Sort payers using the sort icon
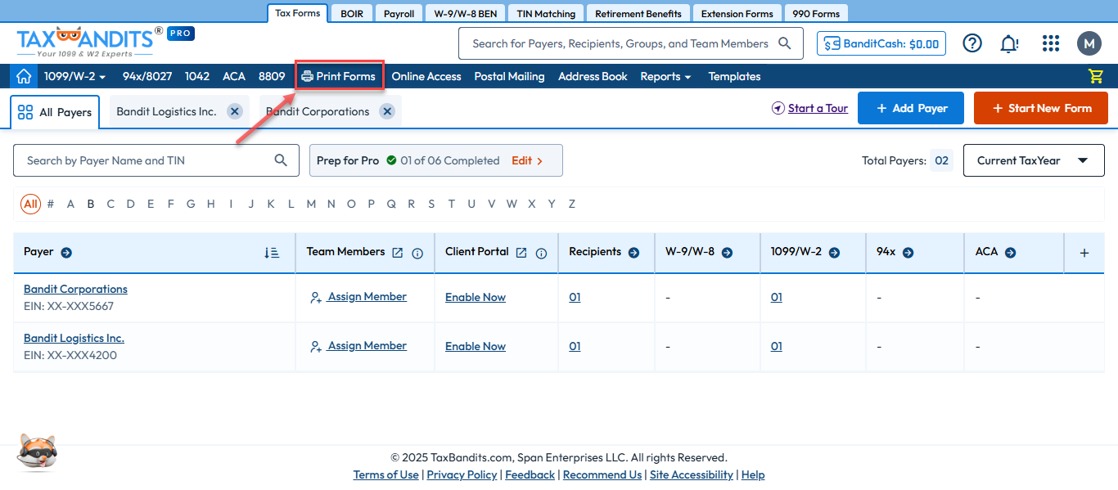The width and height of the screenshot is (1118, 490). (x=272, y=253)
